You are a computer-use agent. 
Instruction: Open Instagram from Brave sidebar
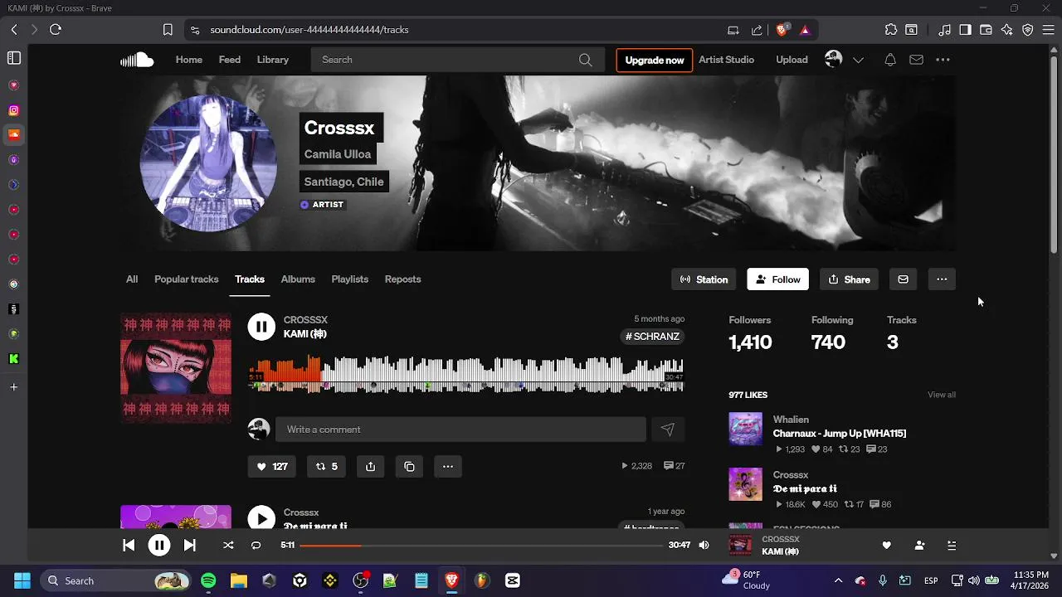click(x=14, y=110)
